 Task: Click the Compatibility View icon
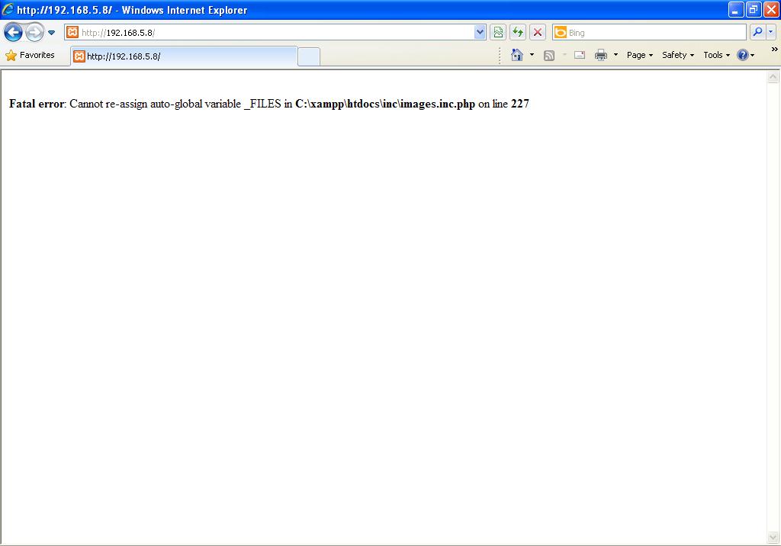click(497, 32)
